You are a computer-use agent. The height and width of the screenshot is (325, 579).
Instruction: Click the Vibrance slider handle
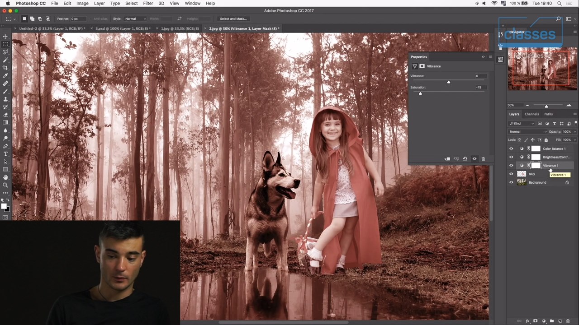[449, 82]
